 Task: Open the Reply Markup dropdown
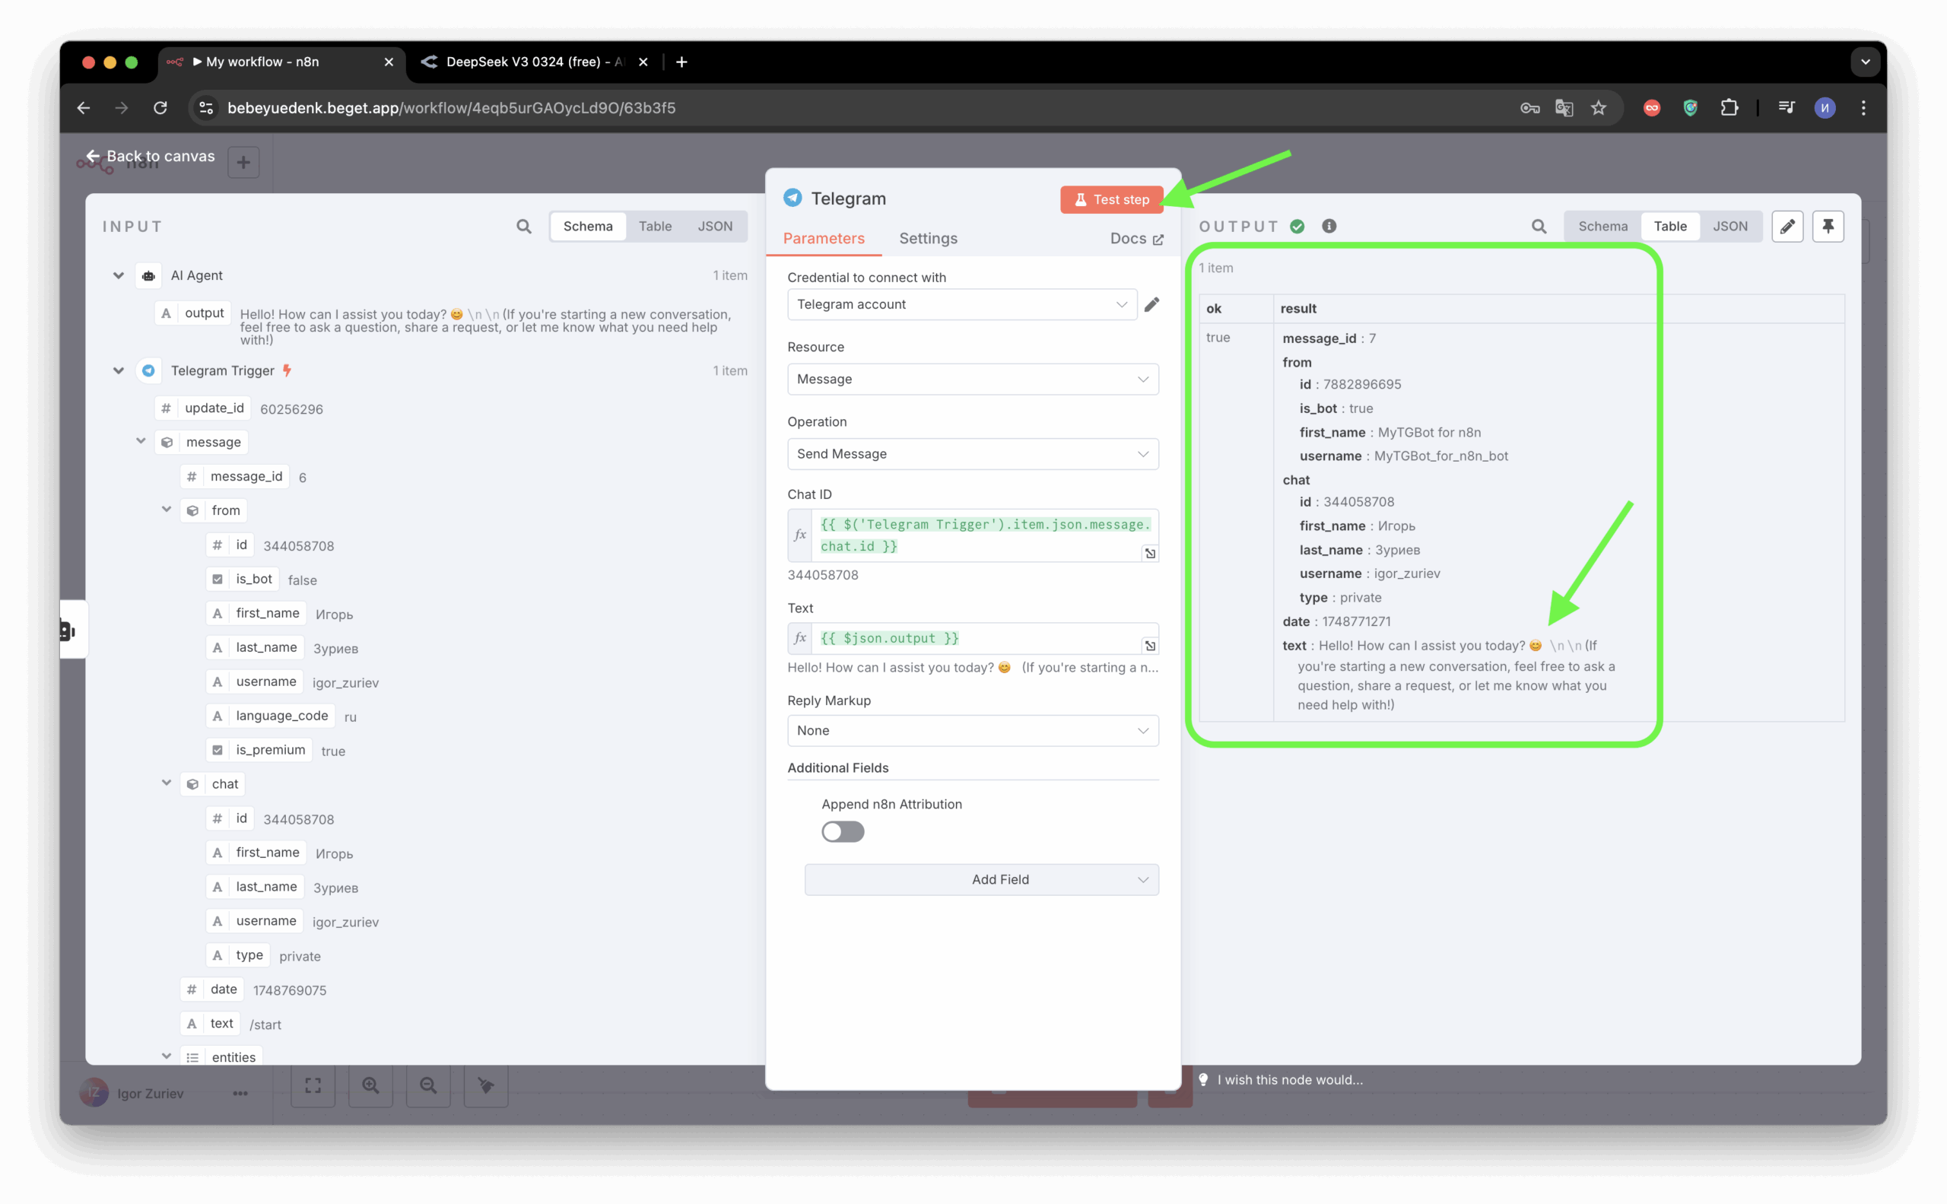tap(972, 730)
